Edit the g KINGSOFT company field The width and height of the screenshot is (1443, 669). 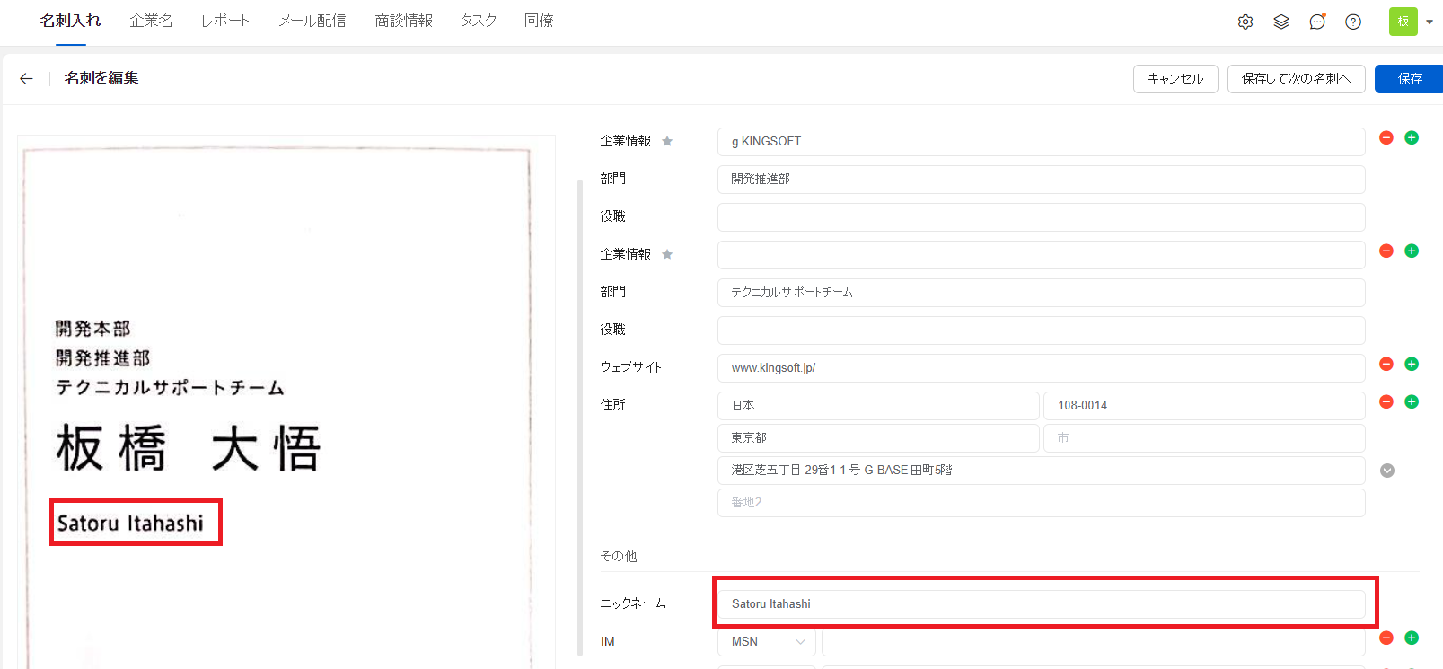click(x=1042, y=142)
